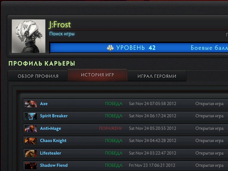
Task: Select the ИСТОРИЯ ИГР tab
Action: [97, 75]
